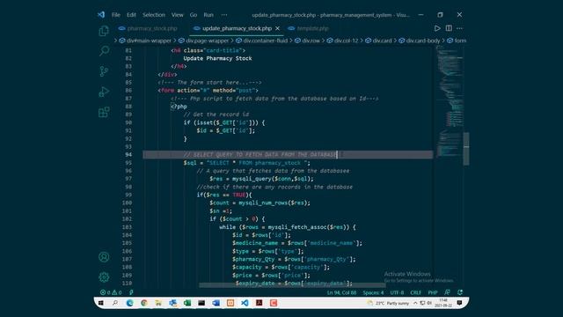The width and height of the screenshot is (563, 317).
Task: Open the Search view in activity bar
Action: click(104, 51)
